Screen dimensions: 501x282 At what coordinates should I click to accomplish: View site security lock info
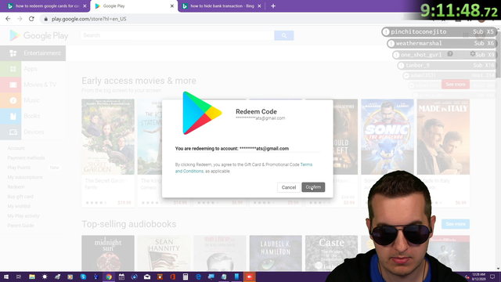pyautogui.click(x=45, y=19)
